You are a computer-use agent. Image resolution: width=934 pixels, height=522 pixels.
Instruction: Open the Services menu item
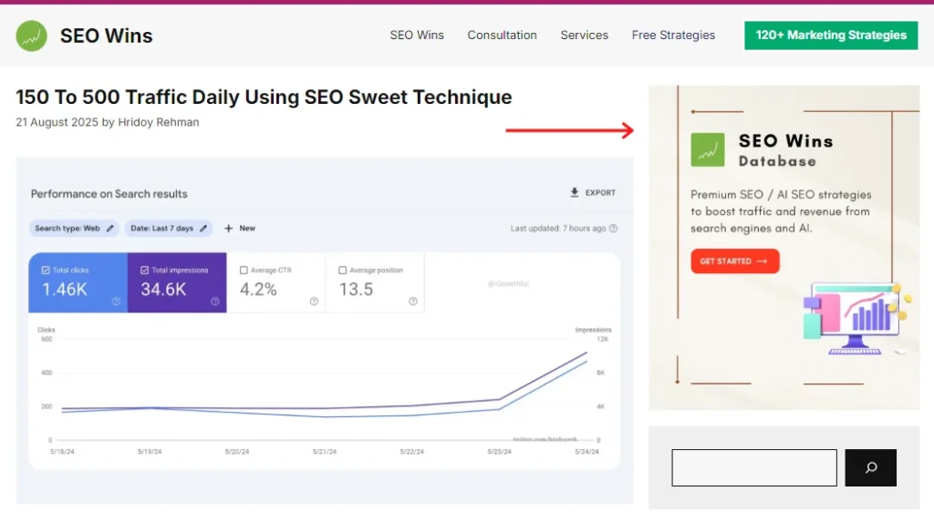coord(585,36)
